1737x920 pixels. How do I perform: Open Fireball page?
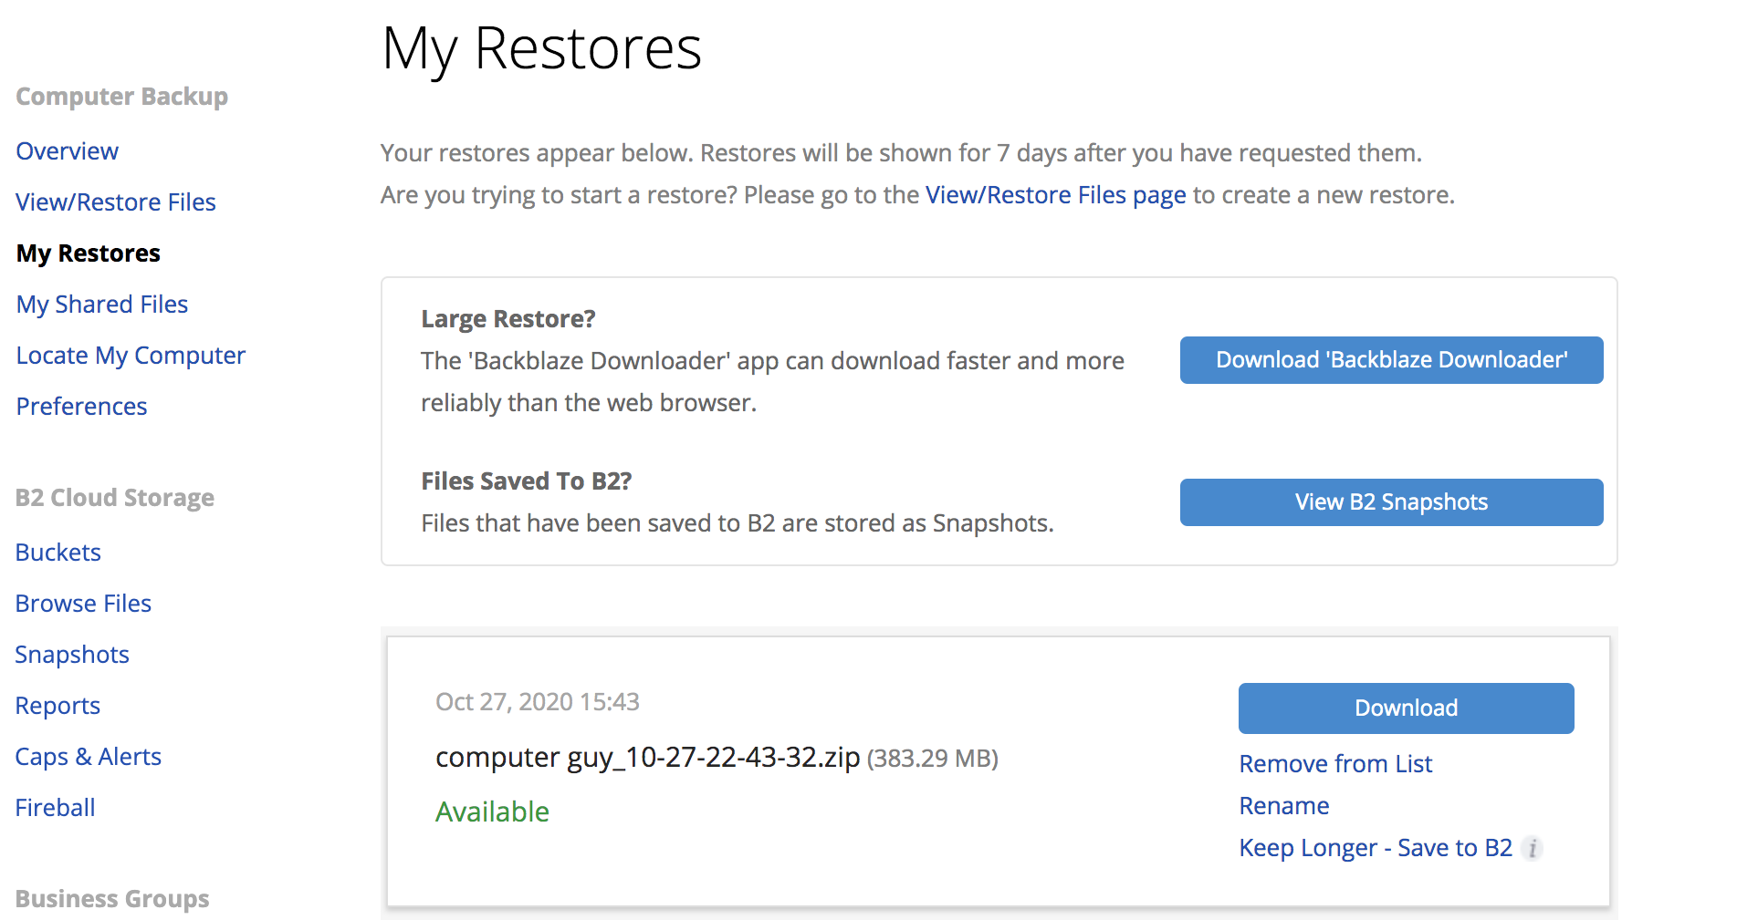56,808
